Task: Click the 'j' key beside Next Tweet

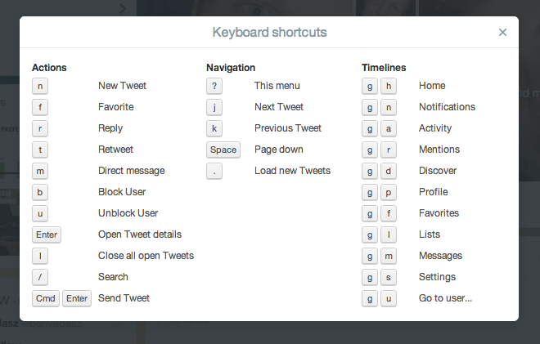Action: 214,107
